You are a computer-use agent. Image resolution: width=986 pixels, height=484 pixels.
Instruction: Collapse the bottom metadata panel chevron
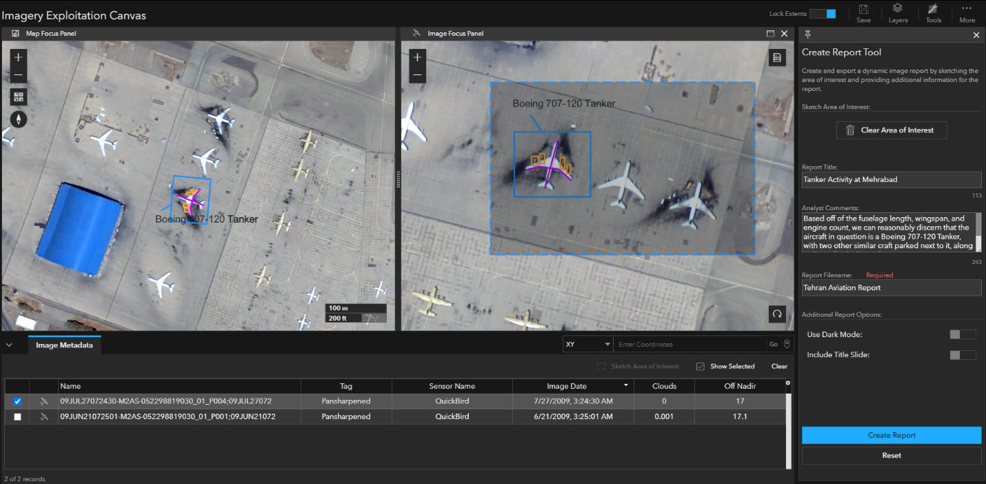pos(9,345)
